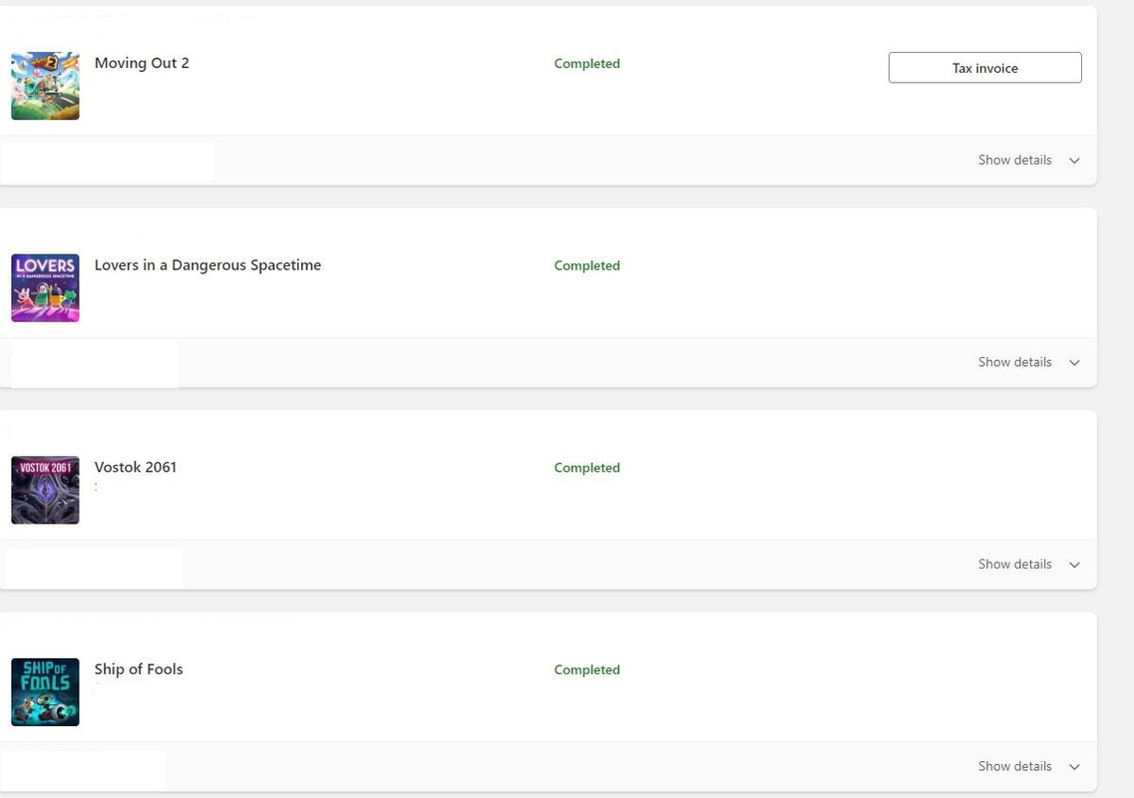Click the chevron icon in Vostok 2061 order
1134x798 pixels.
pyautogui.click(x=1074, y=565)
